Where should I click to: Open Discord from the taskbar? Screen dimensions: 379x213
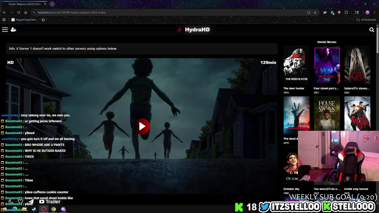pyautogui.click(x=63, y=209)
